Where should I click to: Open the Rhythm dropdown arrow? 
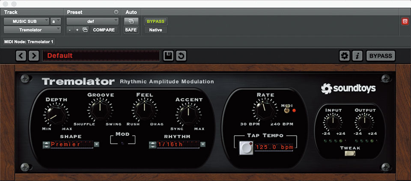pyautogui.click(x=203, y=144)
